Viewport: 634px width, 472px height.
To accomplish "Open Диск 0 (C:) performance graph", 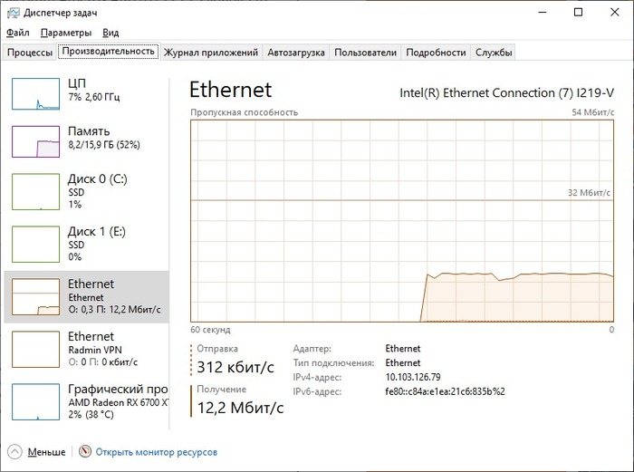I will click(35, 192).
